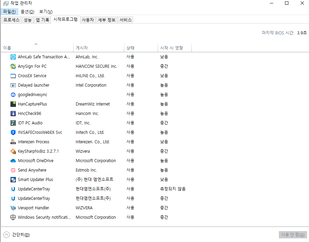
Task: Click the Smart Updater Plus icon
Action: point(13,180)
